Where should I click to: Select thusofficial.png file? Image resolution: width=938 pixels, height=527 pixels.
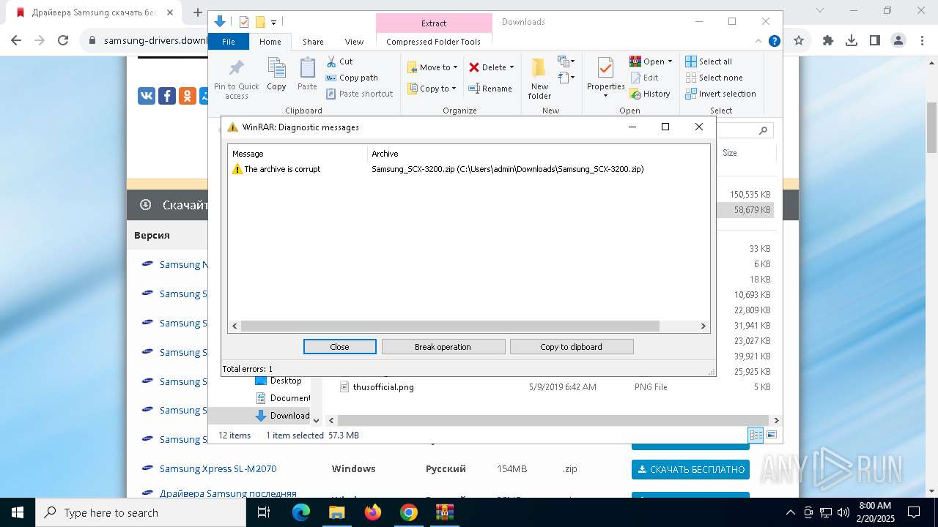[x=383, y=387]
